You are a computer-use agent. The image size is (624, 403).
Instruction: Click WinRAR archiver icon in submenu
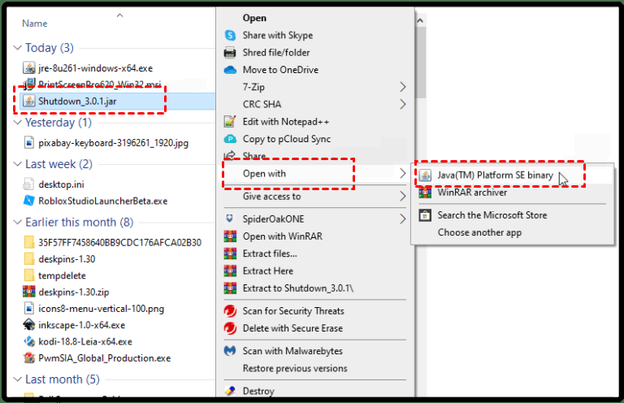pos(425,193)
